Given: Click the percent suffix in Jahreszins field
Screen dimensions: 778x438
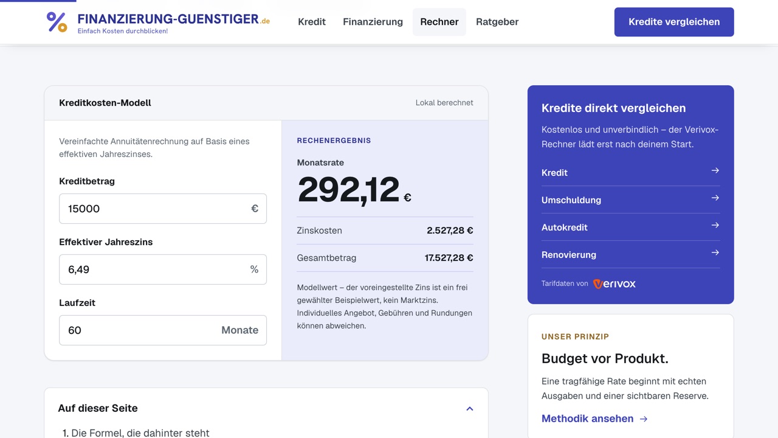Looking at the screenshot, I should tap(254, 269).
